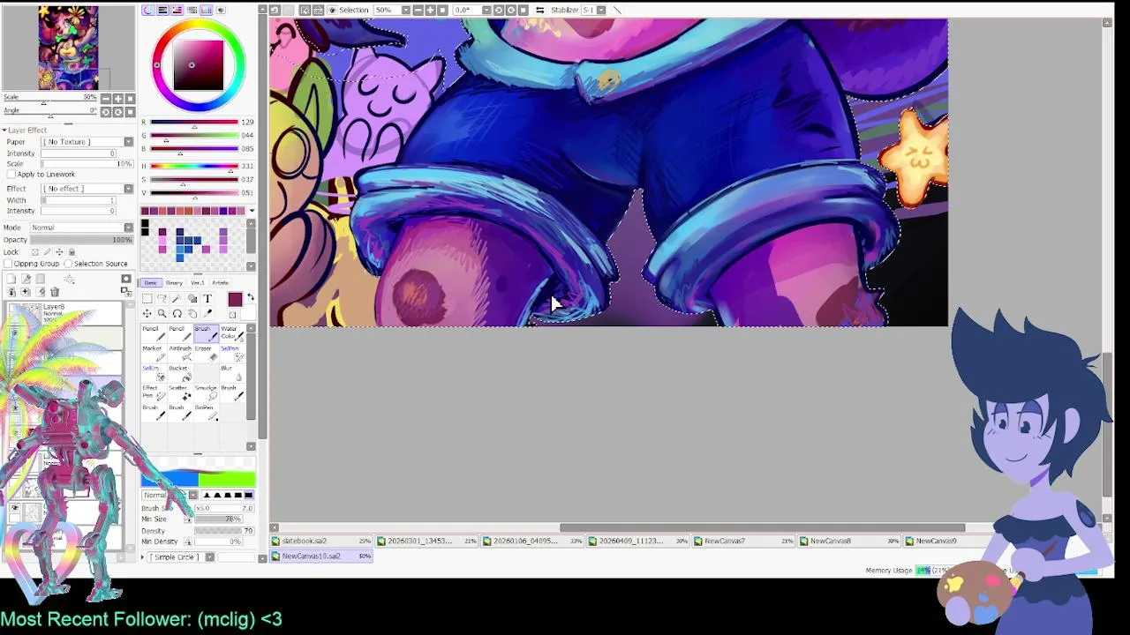1130x635 pixels.
Task: Toggle the HSV slider panel icon
Action: coord(177,10)
